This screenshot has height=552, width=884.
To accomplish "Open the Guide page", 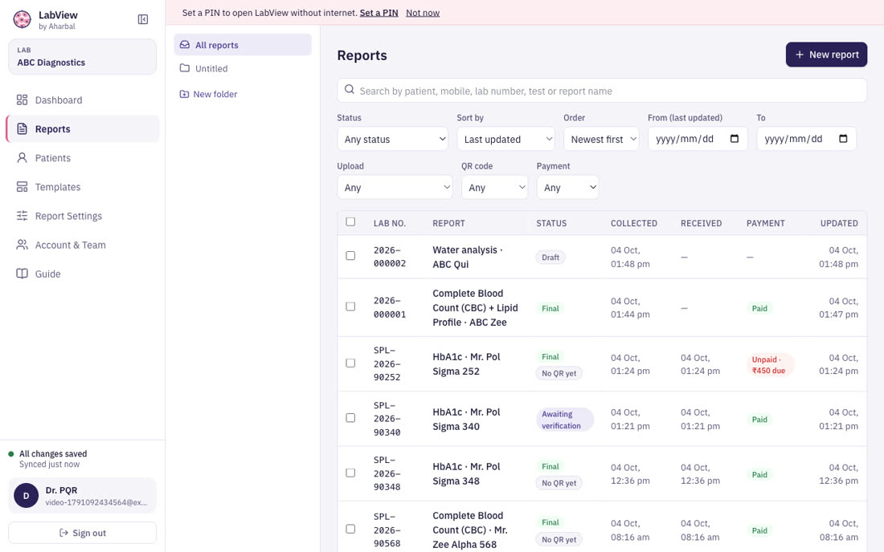I will point(83,274).
